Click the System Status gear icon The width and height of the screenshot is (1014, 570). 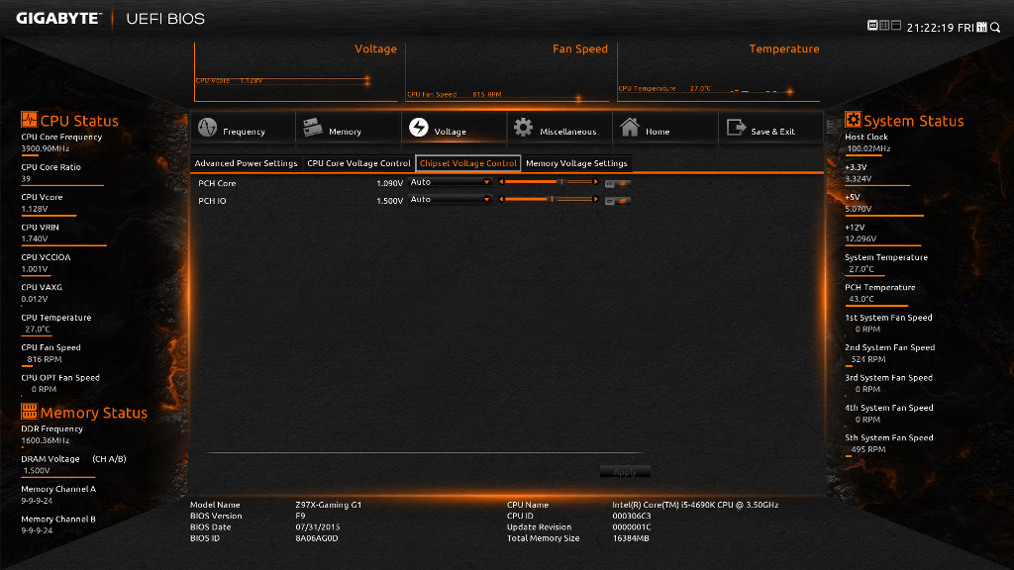[853, 120]
